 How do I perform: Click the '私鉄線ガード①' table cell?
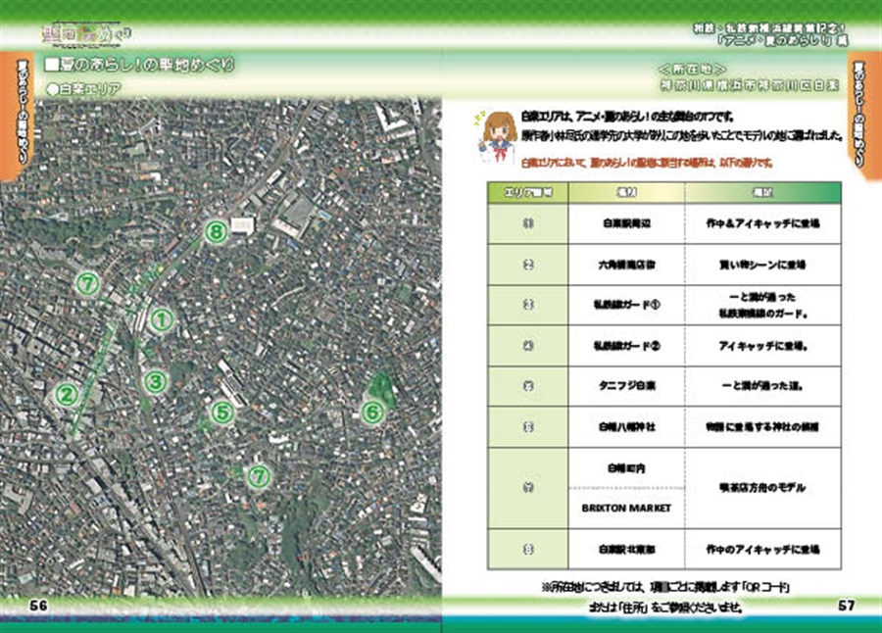(626, 305)
